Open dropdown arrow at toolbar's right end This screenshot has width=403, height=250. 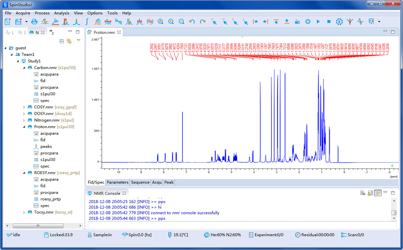point(379,22)
